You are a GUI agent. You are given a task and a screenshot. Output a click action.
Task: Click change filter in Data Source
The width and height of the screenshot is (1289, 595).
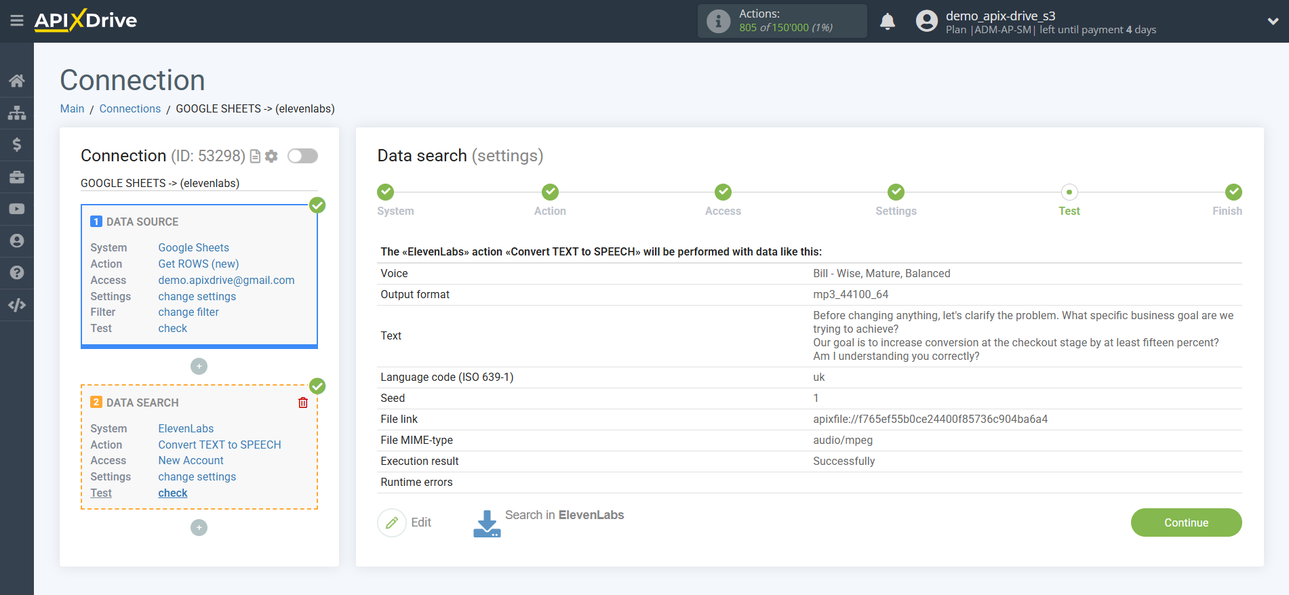(x=189, y=312)
